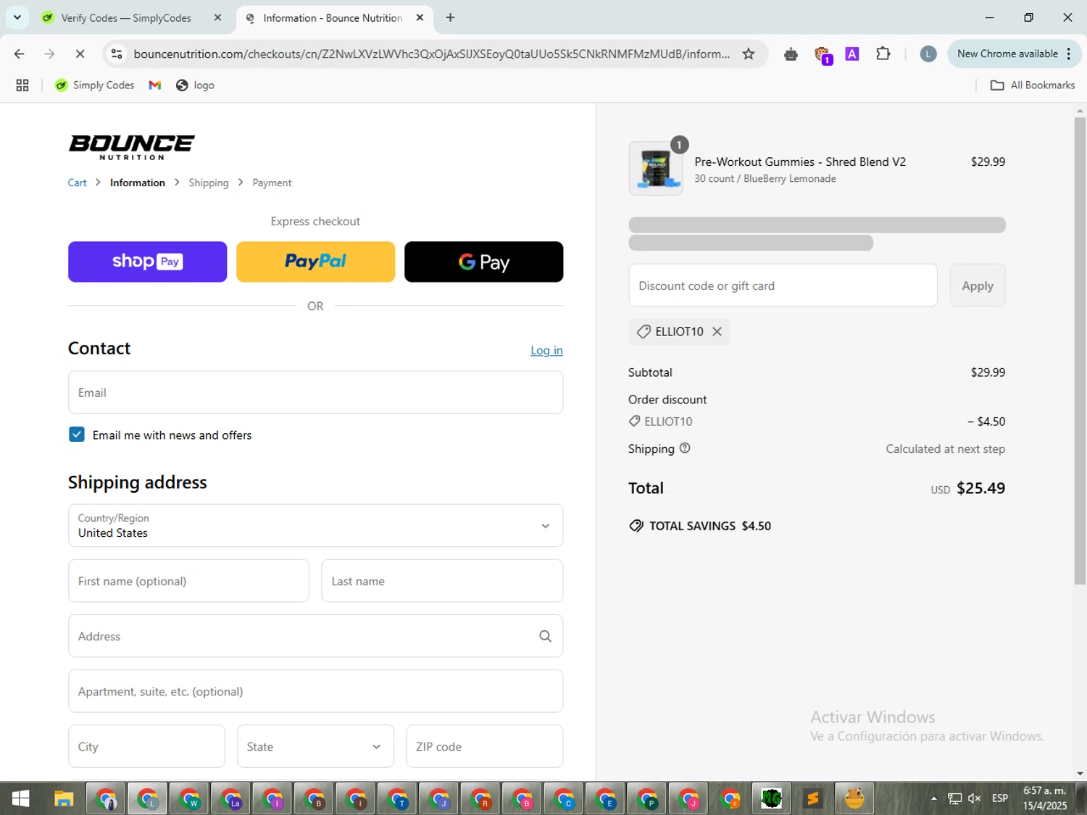Open File Explorer from the taskbar

(x=64, y=799)
